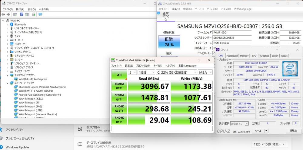Viewport: 303px width, 150px height.
Task: Click 閉じる button in CPU-Z
Action: pos(294,131)
